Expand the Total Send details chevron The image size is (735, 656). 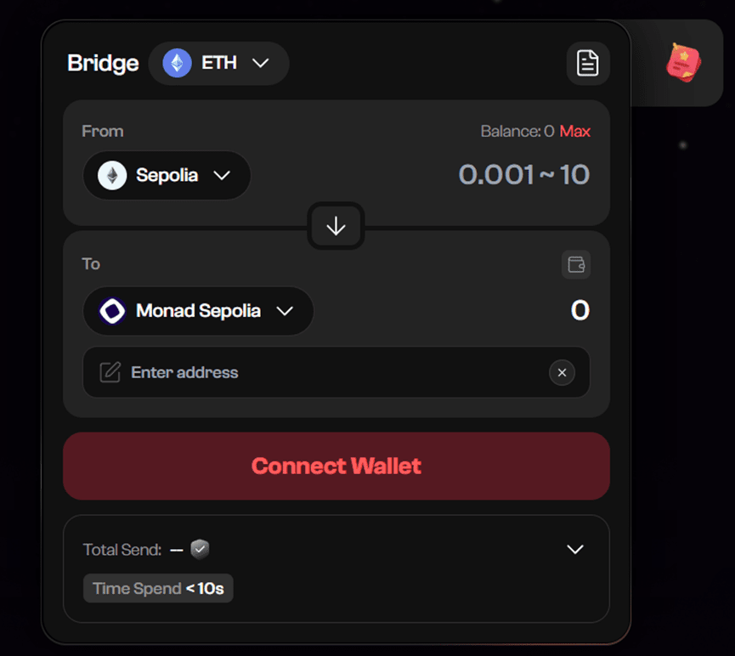(575, 549)
